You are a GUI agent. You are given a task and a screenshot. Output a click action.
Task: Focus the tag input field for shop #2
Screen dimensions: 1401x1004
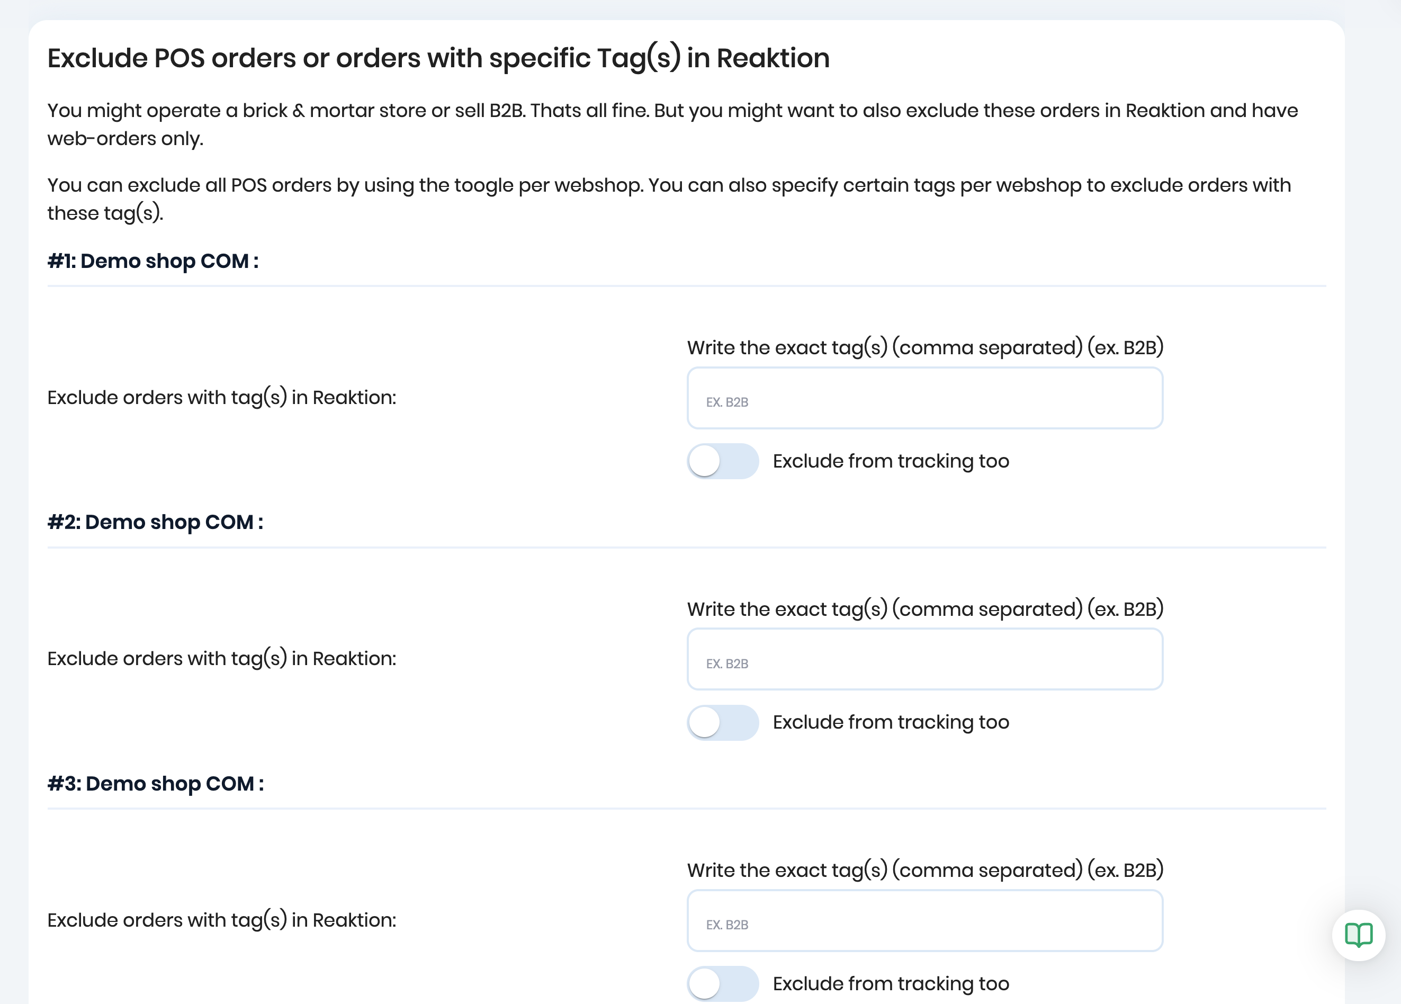coord(924,659)
